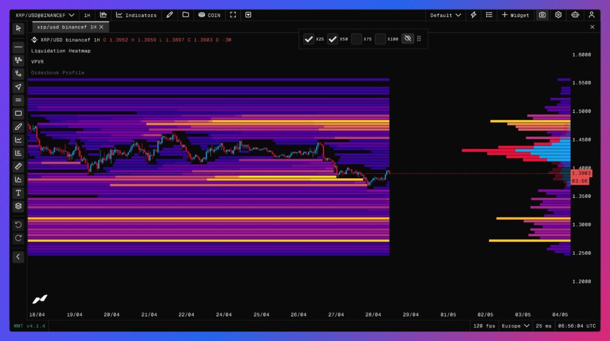Image resolution: width=610 pixels, height=341 pixels.
Task: Click the brush drawing tool
Action: pos(18,127)
